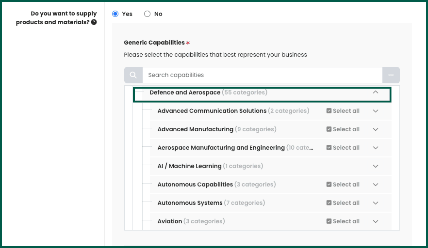Select the Yes radio button

115,14
